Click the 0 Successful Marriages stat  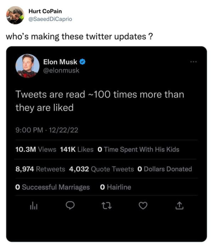point(53,187)
